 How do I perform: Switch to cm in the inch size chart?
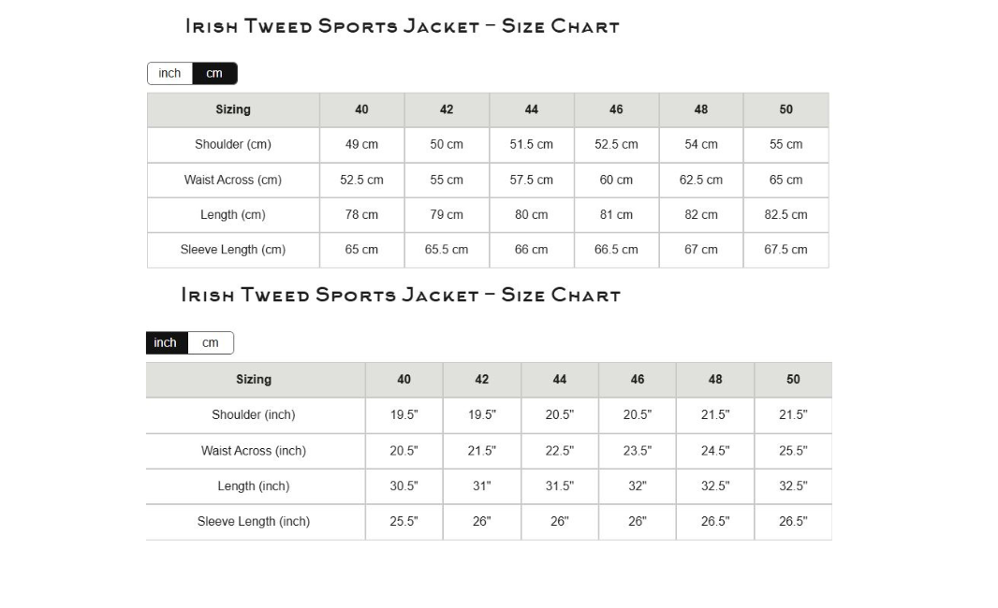click(211, 343)
